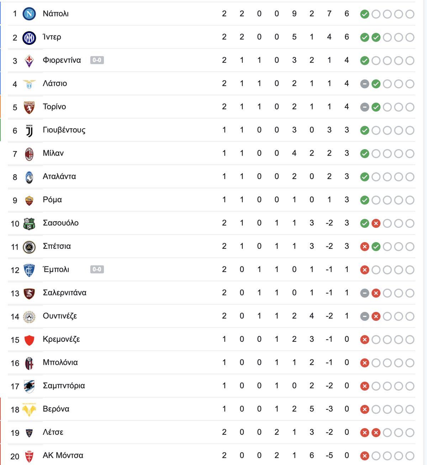Click the Juventus logo icon
The height and width of the screenshot is (465, 427).
coord(29,131)
